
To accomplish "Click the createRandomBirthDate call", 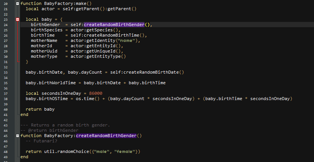I will pos(151,73).
